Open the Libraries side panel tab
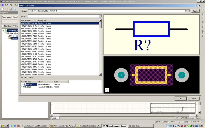Viewport: 205px width, 128px height. (x=203, y=34)
